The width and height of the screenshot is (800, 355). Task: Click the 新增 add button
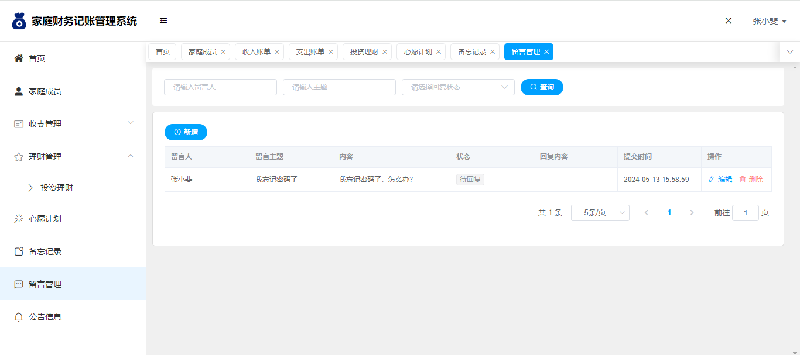(x=186, y=132)
